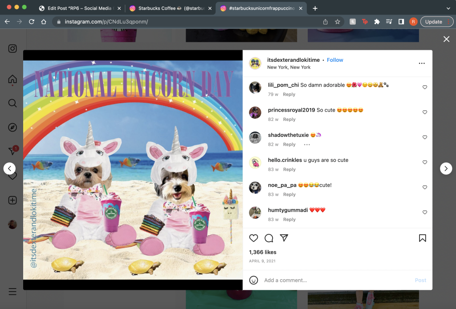Like noe_pa_pa's comment
Viewport: 456px width, 309px height.
click(x=424, y=187)
